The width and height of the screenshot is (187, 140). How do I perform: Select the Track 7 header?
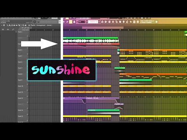coord(23,70)
